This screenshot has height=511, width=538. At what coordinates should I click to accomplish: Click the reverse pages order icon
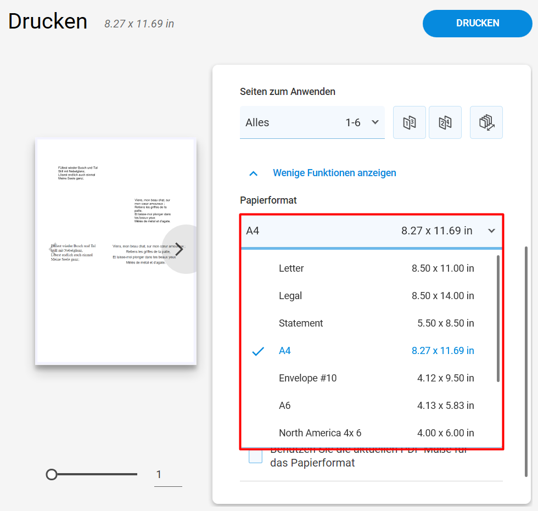point(486,122)
